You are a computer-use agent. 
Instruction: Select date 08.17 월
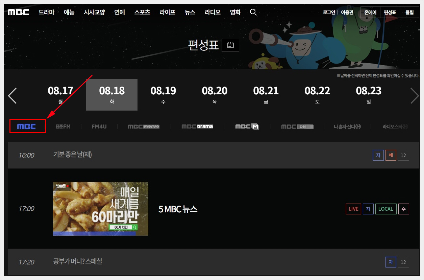(60, 95)
